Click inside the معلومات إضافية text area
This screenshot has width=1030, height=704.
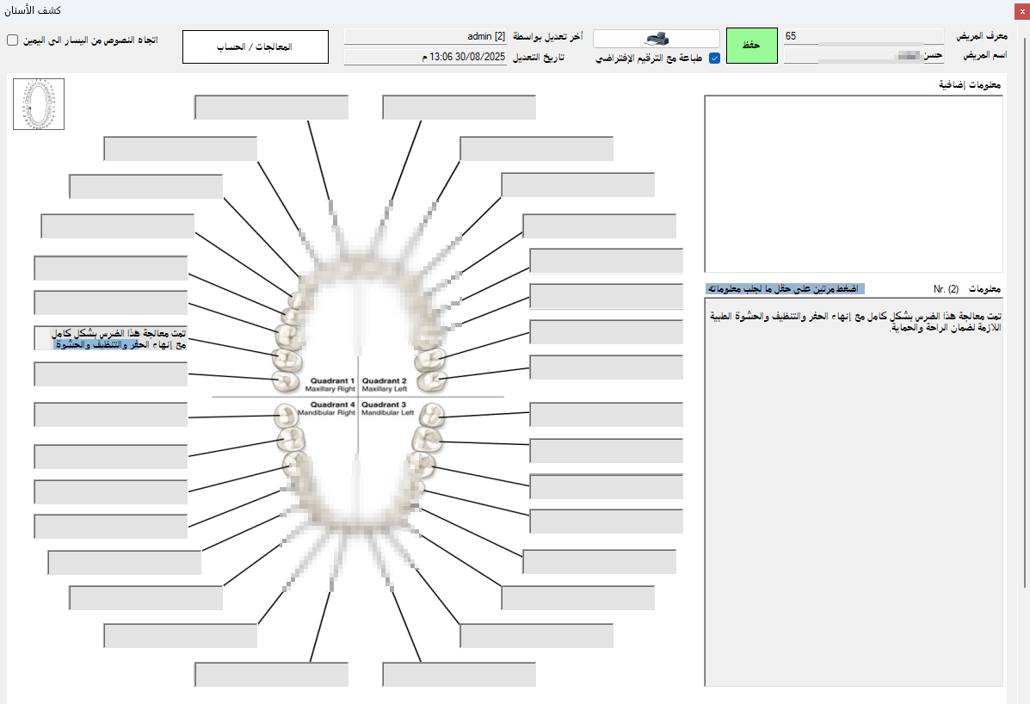(853, 183)
